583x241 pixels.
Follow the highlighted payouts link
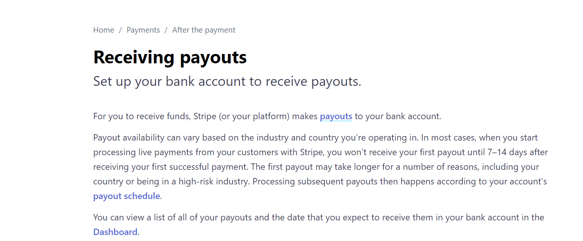pos(336,116)
